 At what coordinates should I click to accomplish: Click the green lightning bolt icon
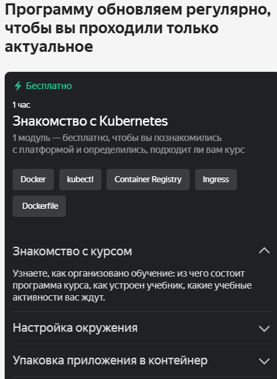click(18, 86)
